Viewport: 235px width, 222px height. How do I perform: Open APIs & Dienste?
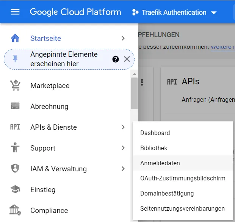[x=54, y=127]
